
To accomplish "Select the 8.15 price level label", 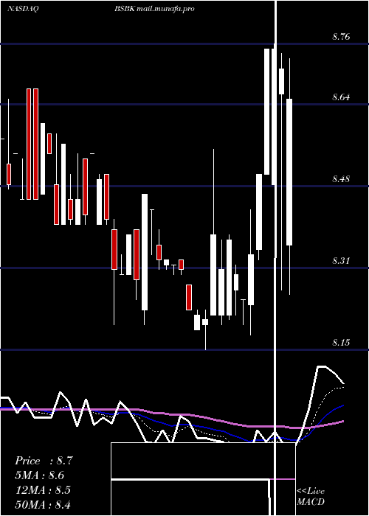I will pyautogui.click(x=341, y=343).
